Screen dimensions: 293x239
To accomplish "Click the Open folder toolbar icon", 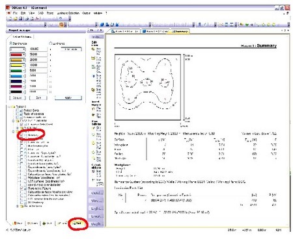I will click(x=16, y=19).
